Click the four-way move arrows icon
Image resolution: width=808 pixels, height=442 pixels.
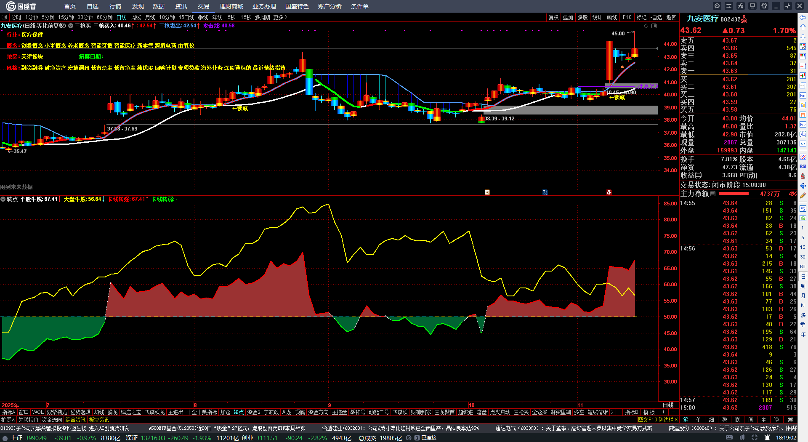click(x=803, y=186)
